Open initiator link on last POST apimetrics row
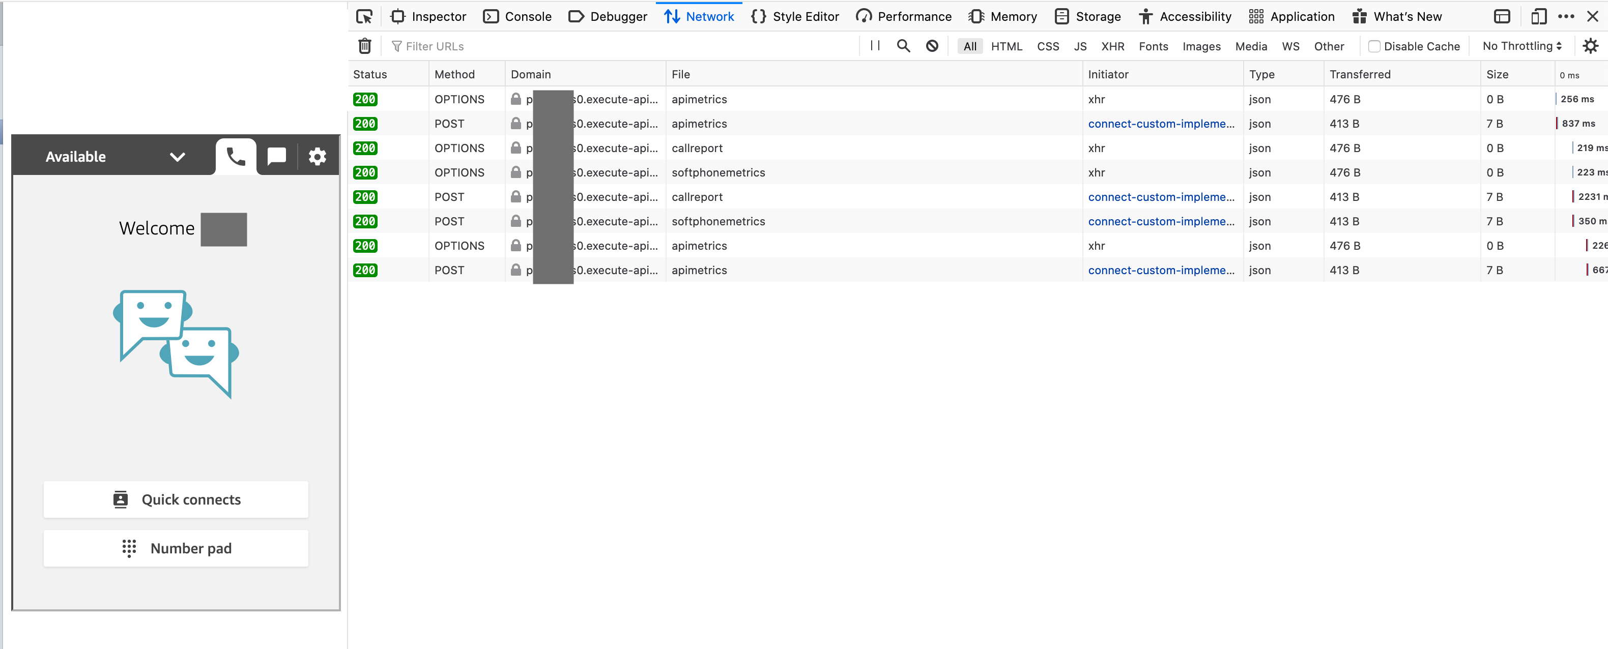1608x649 pixels. (x=1161, y=270)
